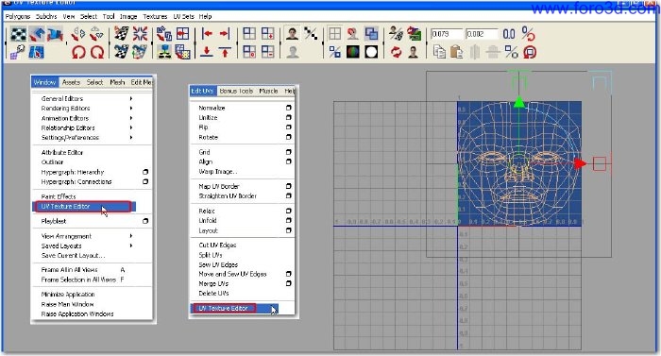Toggle Dim Image gray face icon
Image resolution: width=661 pixels, height=356 pixels.
292,52
